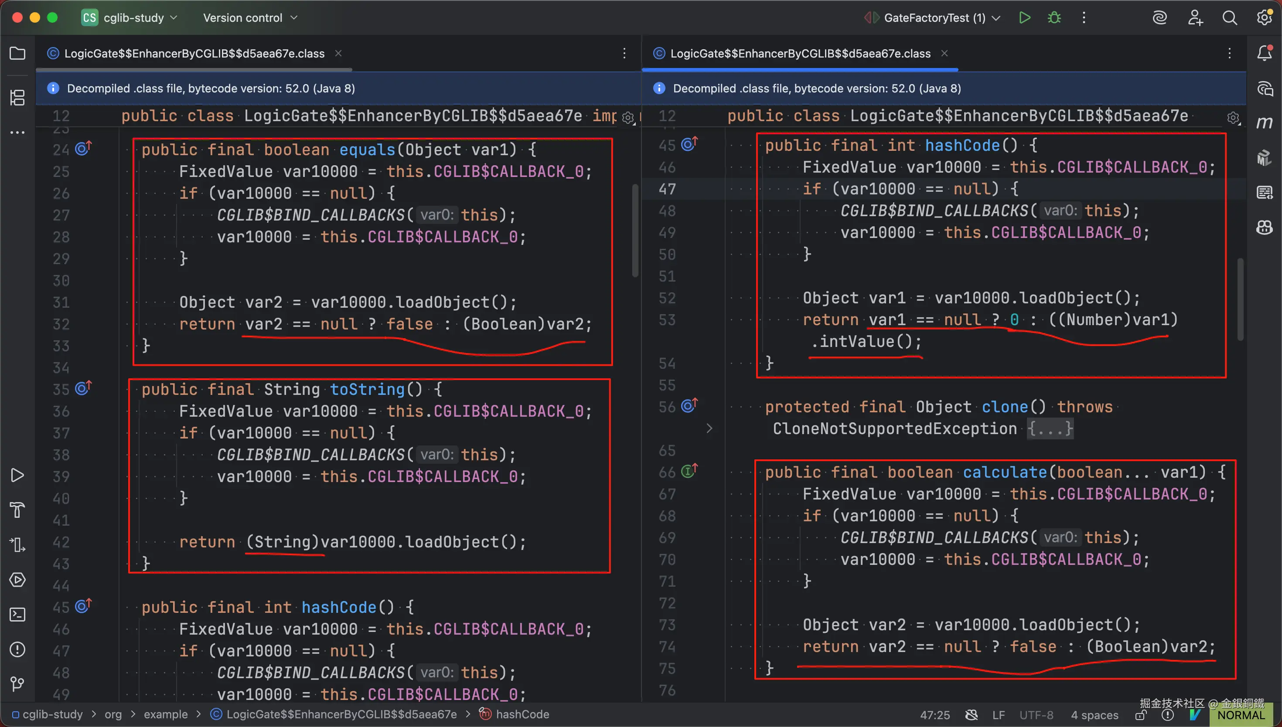The image size is (1282, 727).
Task: Open the Git version control tool window
Action: [17, 683]
